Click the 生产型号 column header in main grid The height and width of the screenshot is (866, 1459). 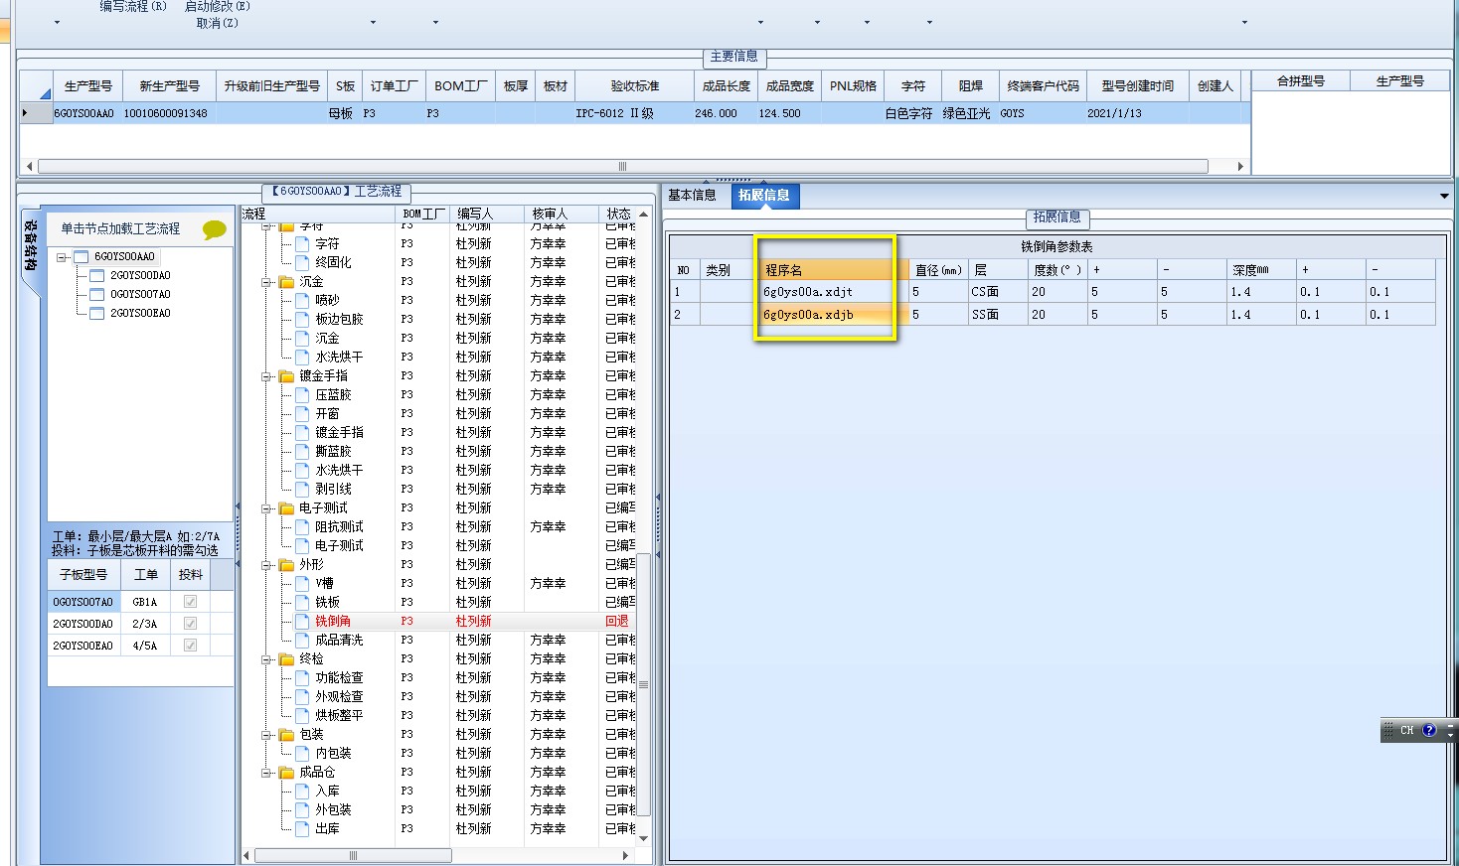(x=88, y=86)
